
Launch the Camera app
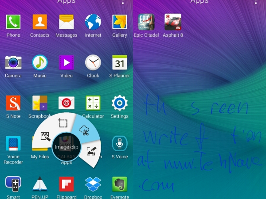(13, 63)
